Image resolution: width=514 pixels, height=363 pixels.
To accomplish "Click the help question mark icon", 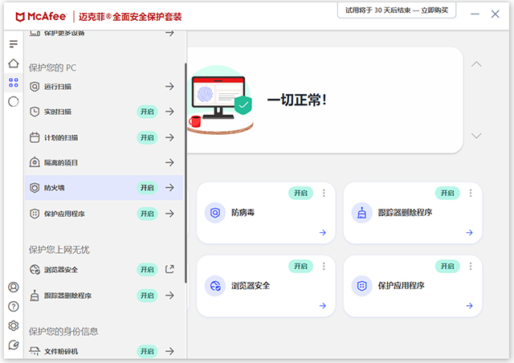I will 13,306.
